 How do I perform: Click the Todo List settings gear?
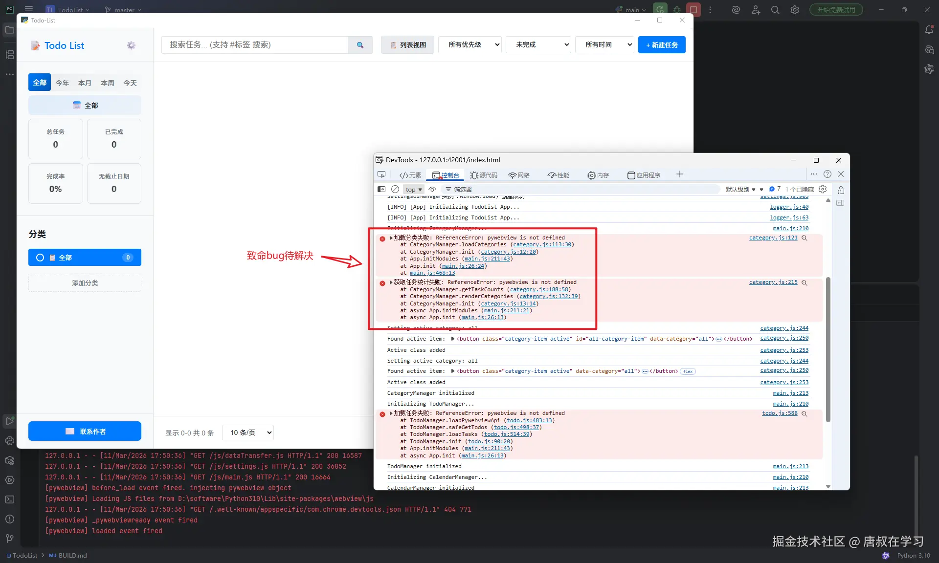[x=131, y=45]
